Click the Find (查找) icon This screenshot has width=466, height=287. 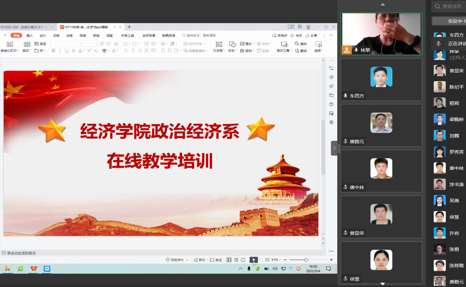(x=297, y=44)
